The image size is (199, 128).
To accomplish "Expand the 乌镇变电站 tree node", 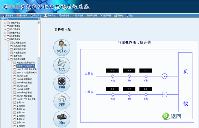I will point(5,23).
